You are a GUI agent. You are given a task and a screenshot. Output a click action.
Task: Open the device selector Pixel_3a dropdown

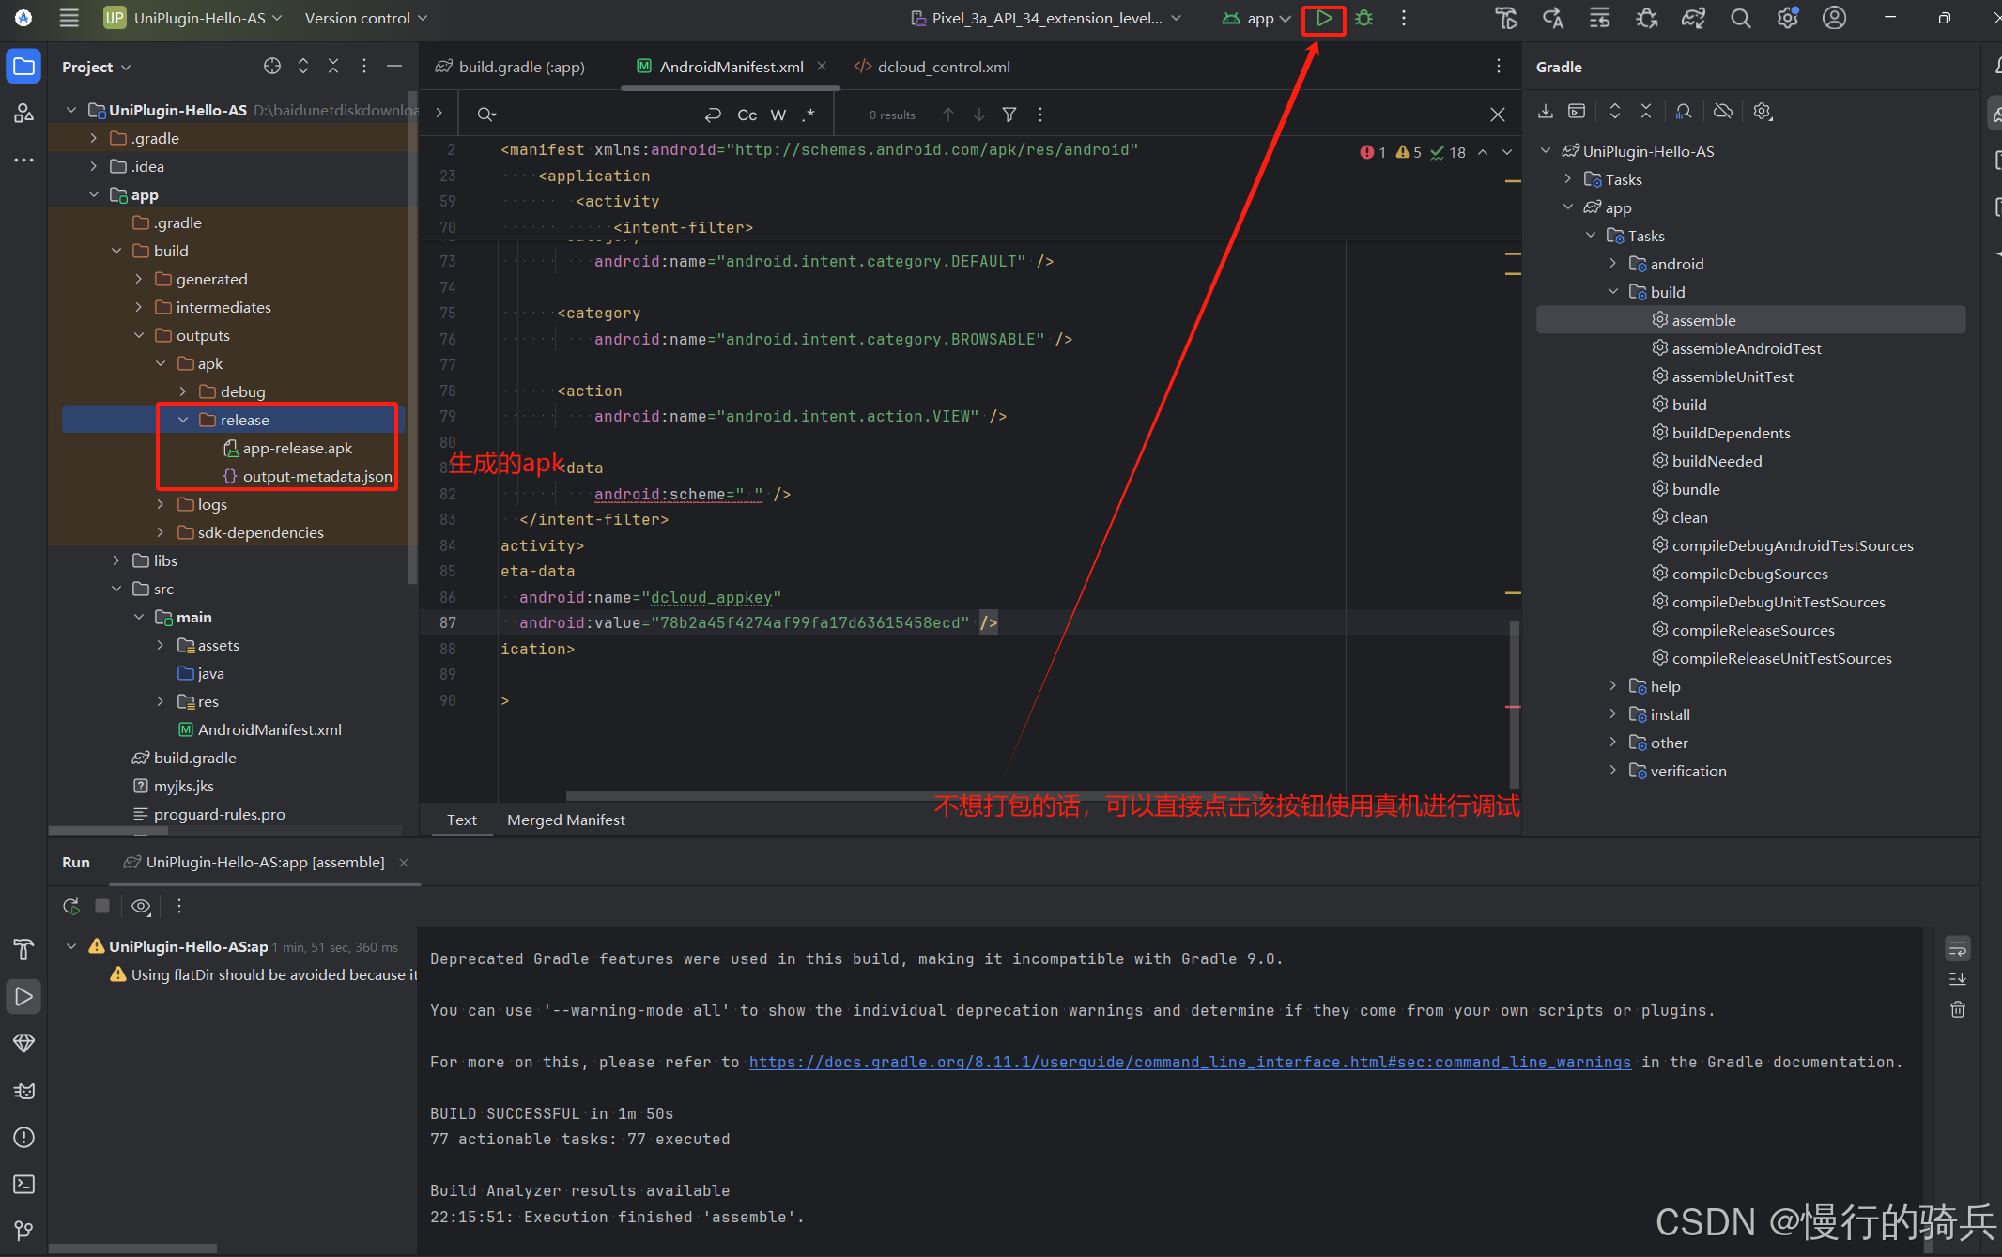(x=1046, y=19)
